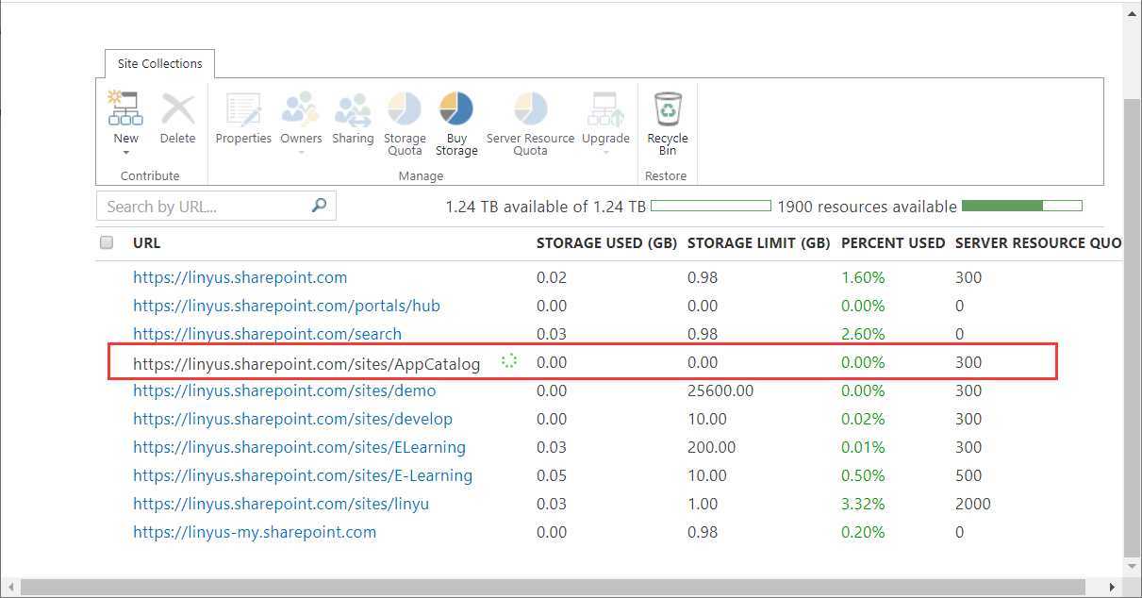Select the Site Collections tab
1142x598 pixels.
click(x=160, y=63)
